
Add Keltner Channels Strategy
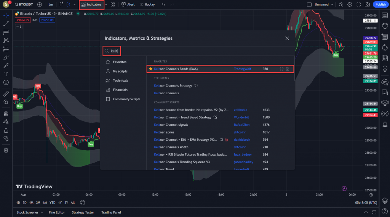click(x=173, y=86)
